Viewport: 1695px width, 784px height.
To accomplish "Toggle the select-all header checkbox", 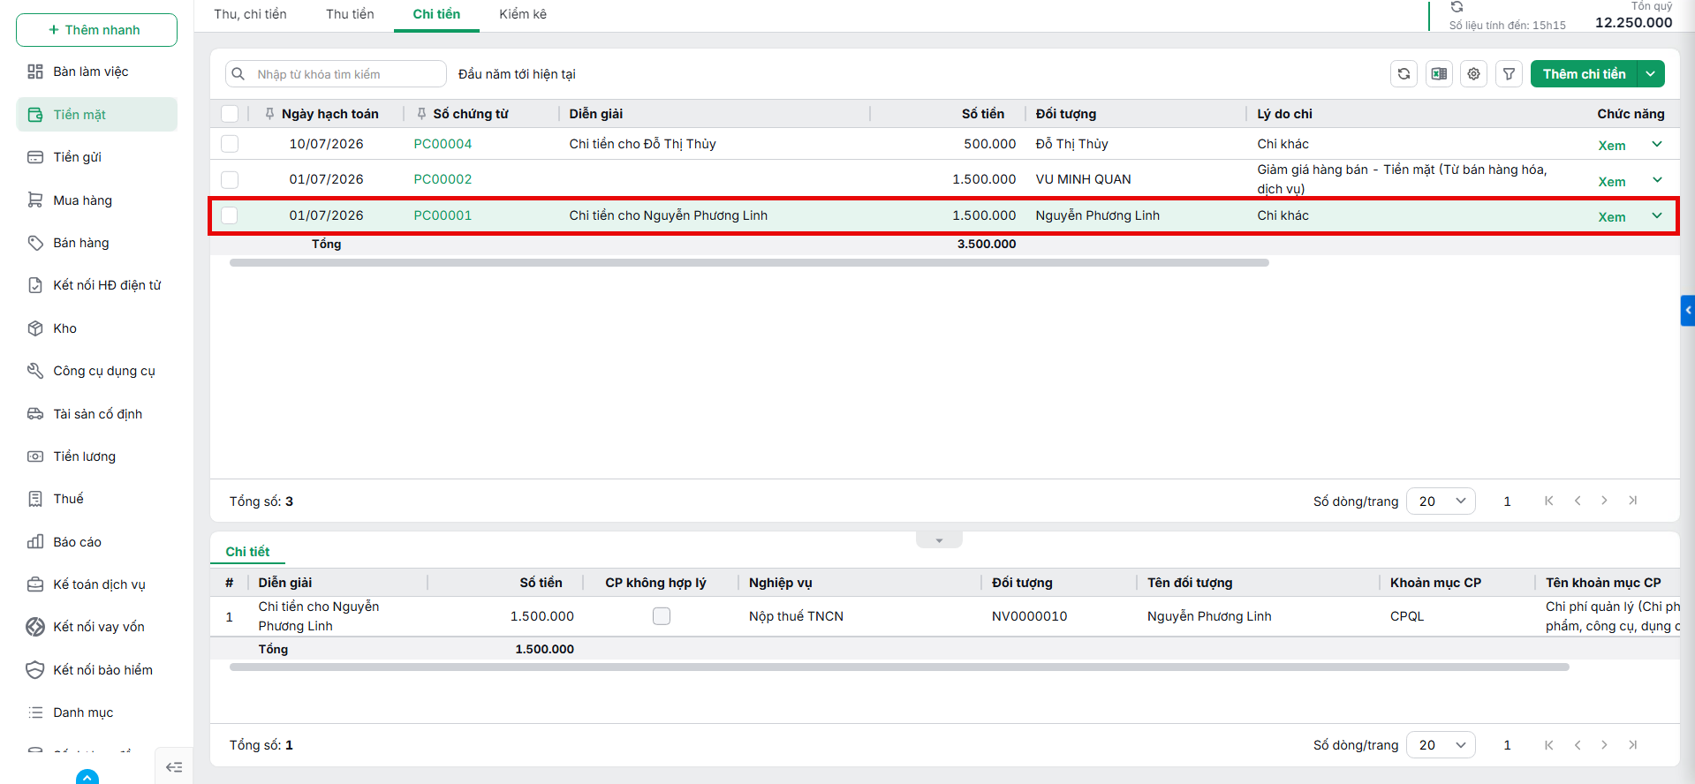I will 230,114.
